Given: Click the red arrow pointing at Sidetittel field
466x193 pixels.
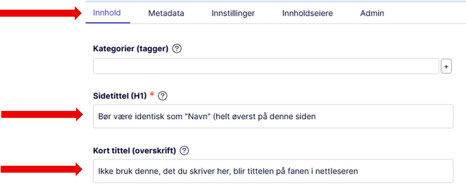Looking at the screenshot, I should pos(42,114).
